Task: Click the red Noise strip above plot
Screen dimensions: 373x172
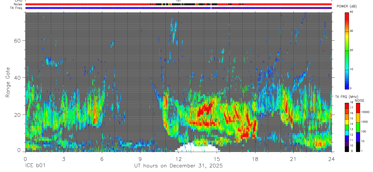Action: 178,4
